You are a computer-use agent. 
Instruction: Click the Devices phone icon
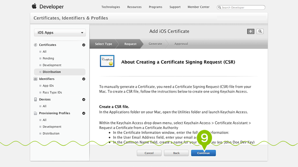(x=35, y=100)
